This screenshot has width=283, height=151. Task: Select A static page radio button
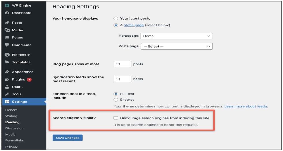pyautogui.click(x=116, y=25)
